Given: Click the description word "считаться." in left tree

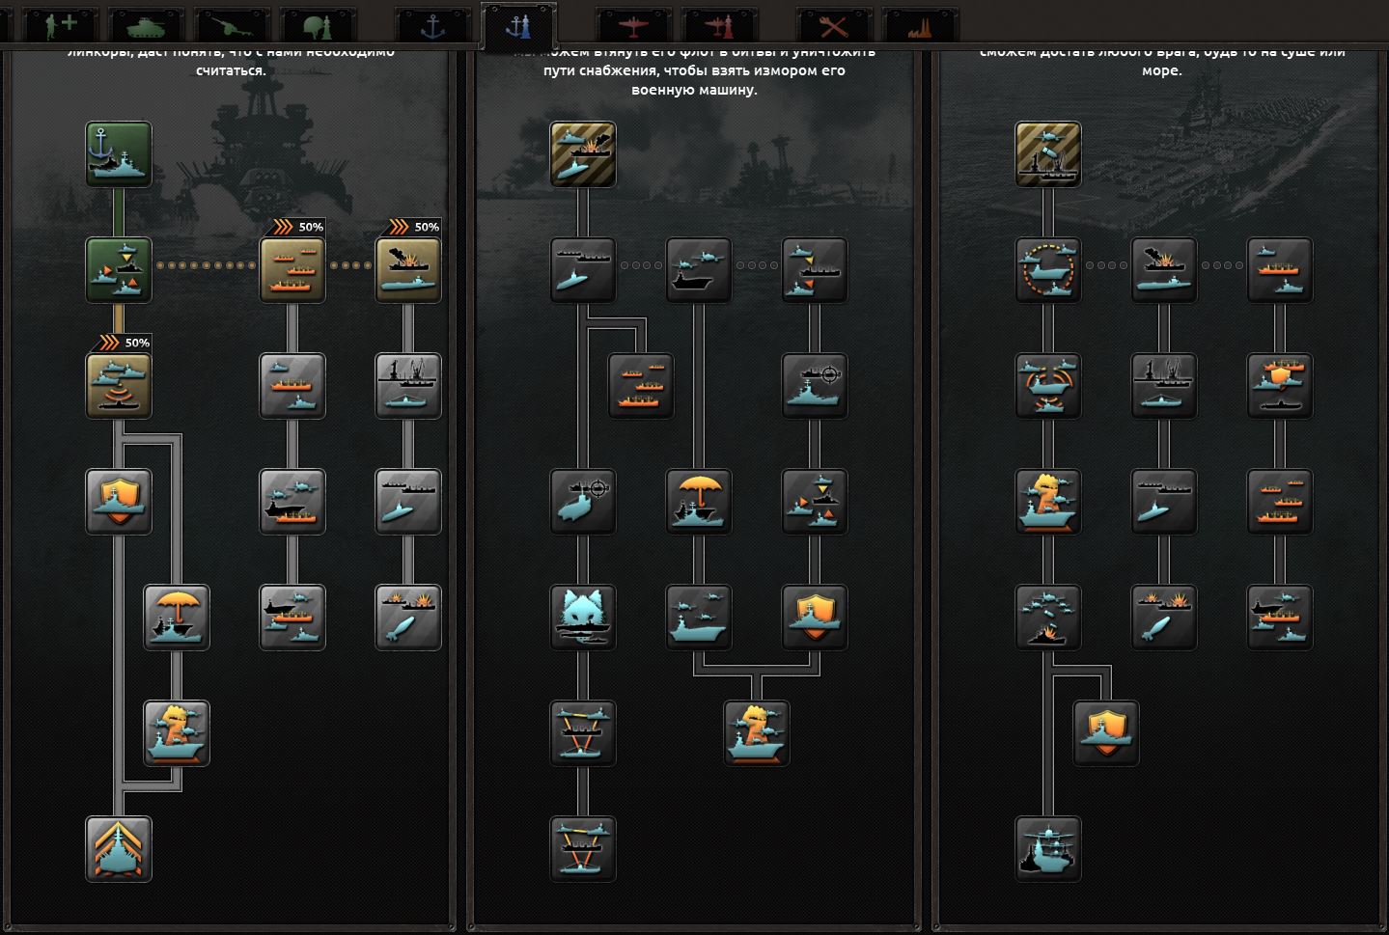Looking at the screenshot, I should click(231, 70).
